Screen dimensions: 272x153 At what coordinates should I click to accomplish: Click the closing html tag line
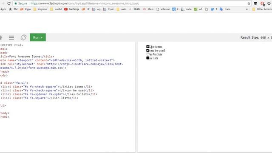[x=5, y=117]
